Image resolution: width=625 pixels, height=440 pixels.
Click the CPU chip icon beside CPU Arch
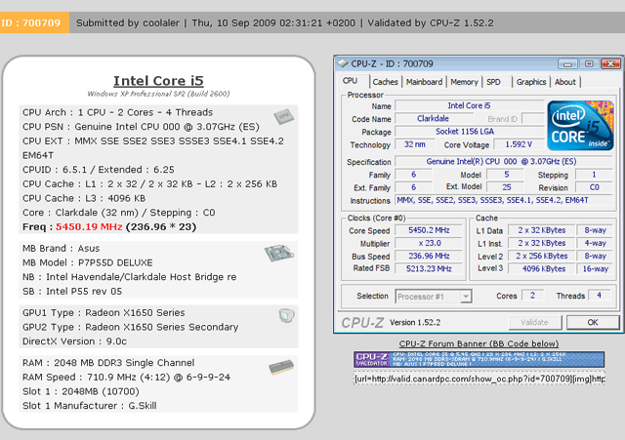coord(283,116)
